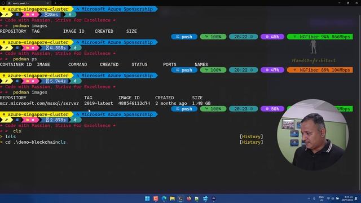Click the purple '47%' status segment
The image size is (361, 203).
[x=272, y=70]
